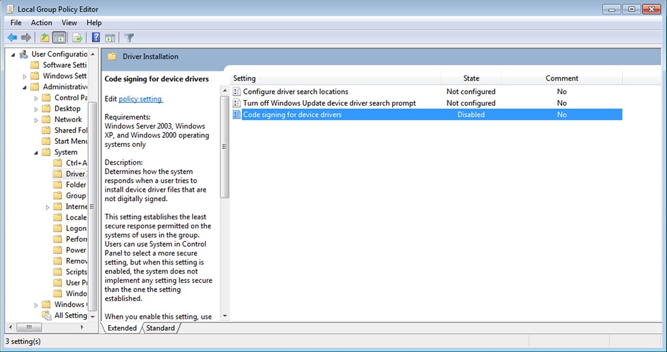Click the User Configuration node icon

pyautogui.click(x=24, y=54)
